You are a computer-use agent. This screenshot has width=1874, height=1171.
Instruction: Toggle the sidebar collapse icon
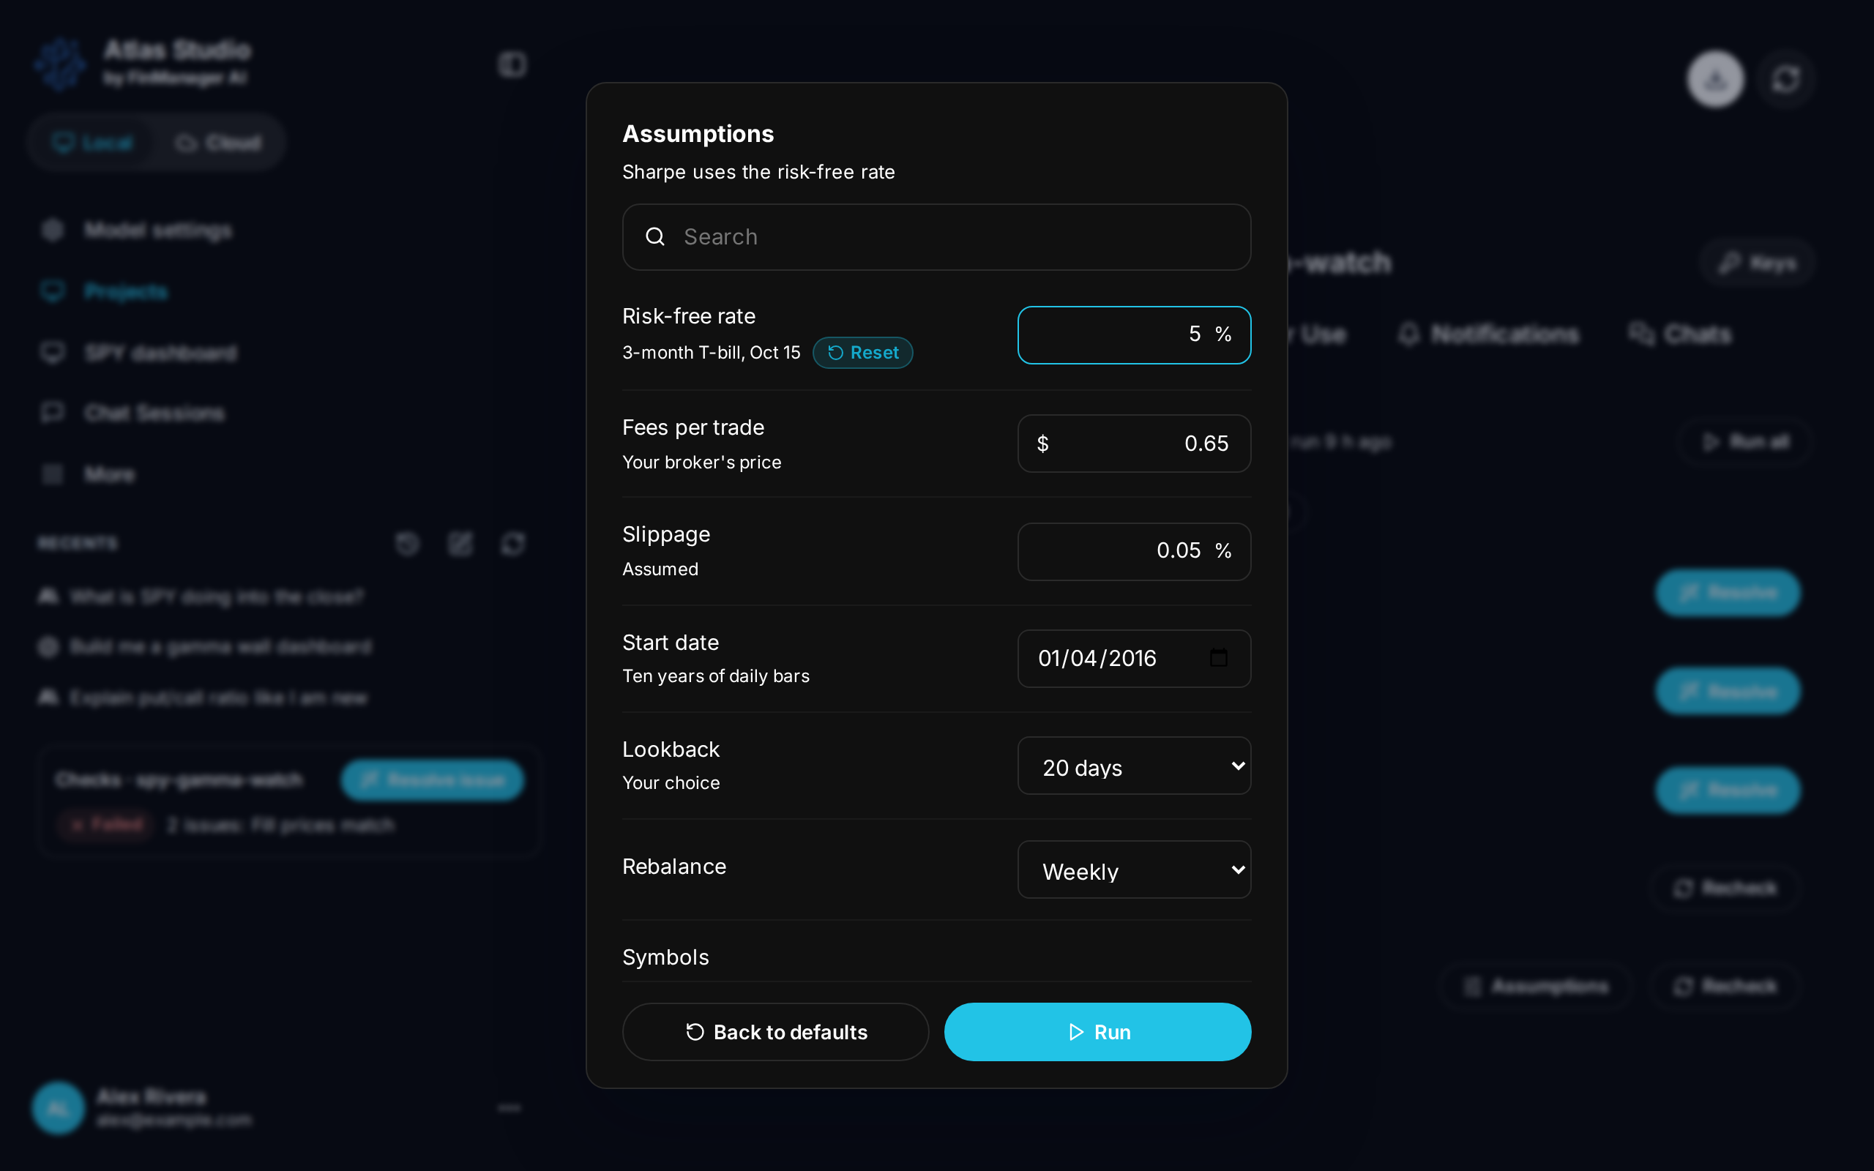[x=512, y=64]
